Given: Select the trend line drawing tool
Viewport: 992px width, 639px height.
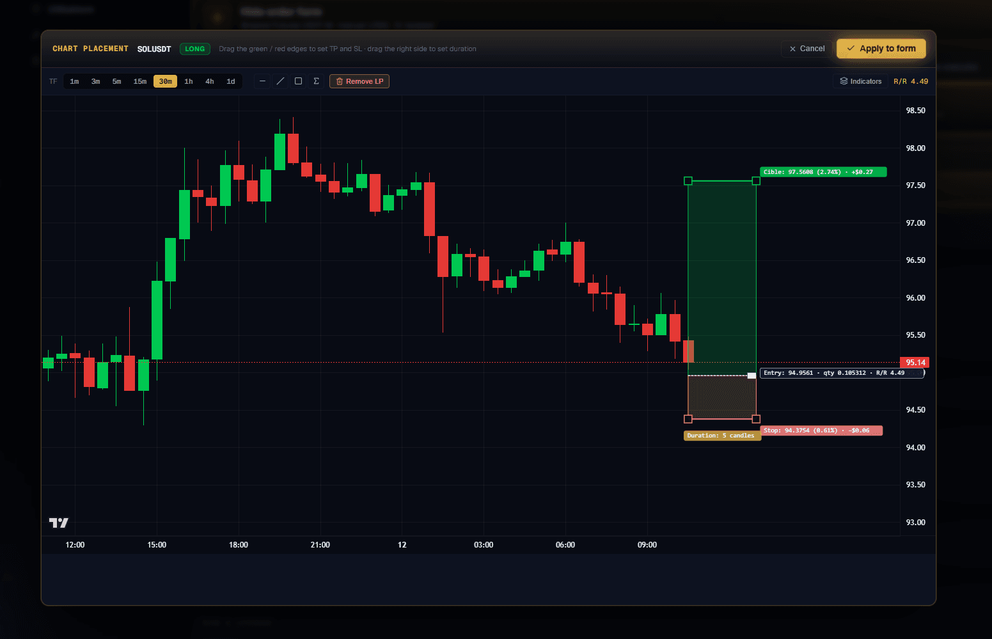Looking at the screenshot, I should click(280, 81).
